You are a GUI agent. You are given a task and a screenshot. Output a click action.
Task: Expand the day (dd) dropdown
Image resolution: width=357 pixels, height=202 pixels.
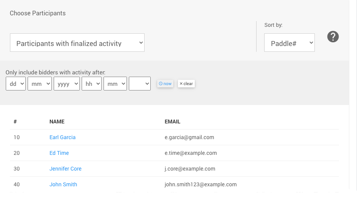coord(16,84)
